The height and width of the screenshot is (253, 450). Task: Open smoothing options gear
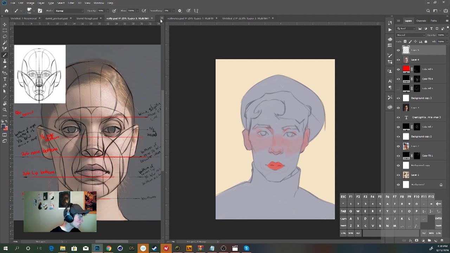pyautogui.click(x=180, y=11)
